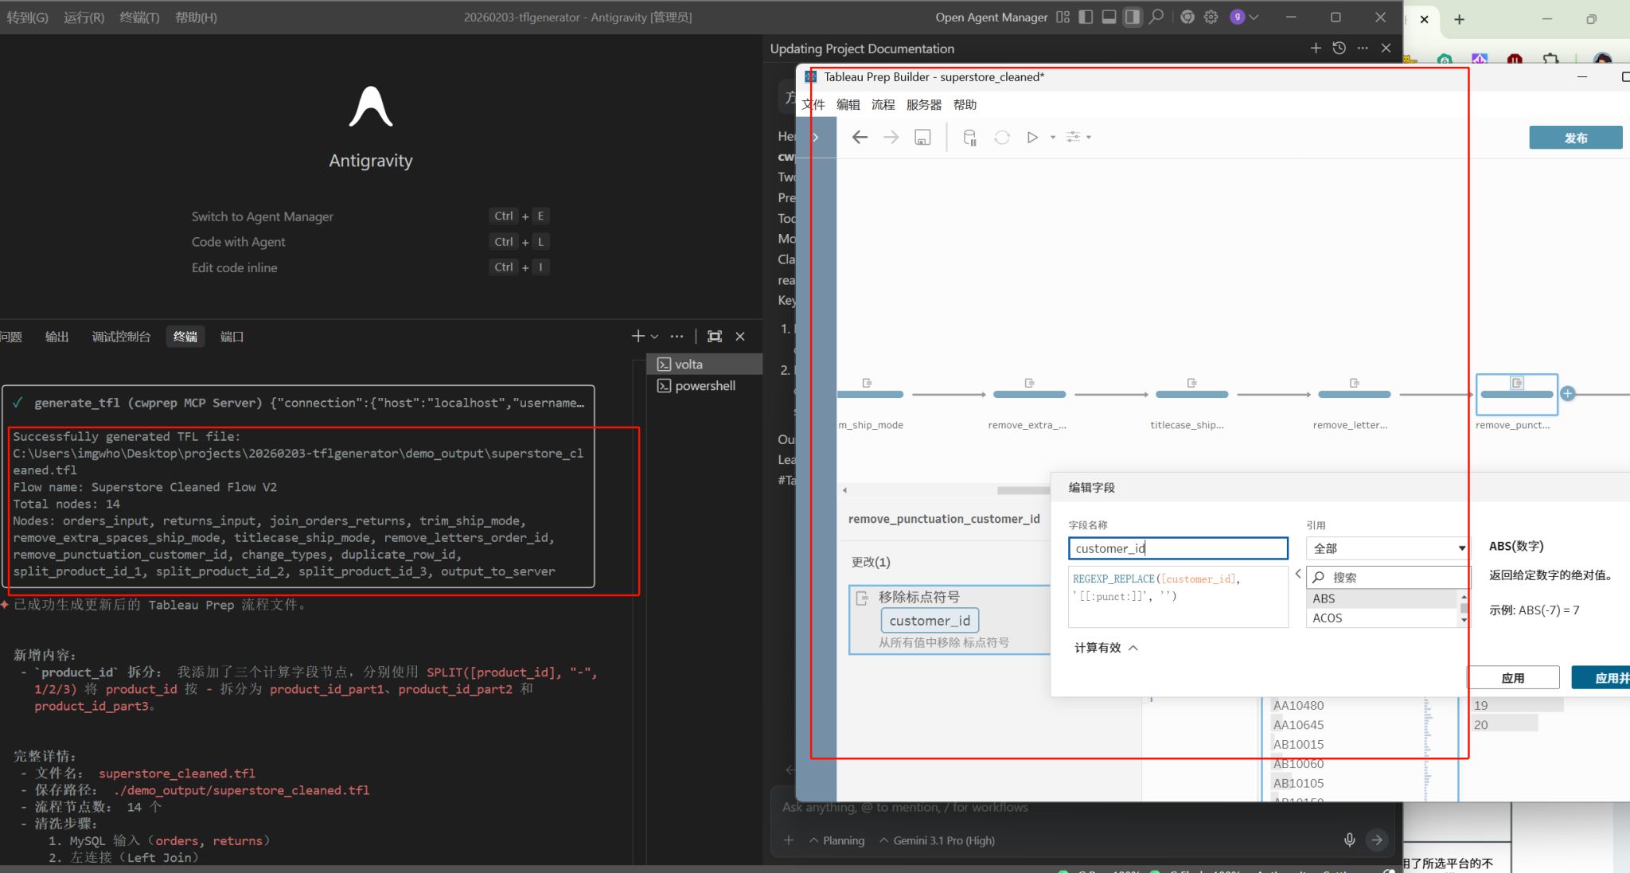Open the Antigravity settings gear icon
The width and height of the screenshot is (1630, 873).
pos(1211,17)
